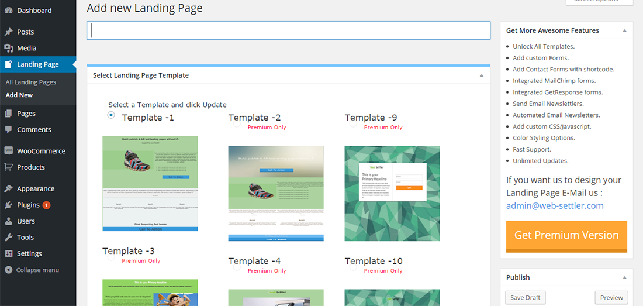Click 'Select a Template and click Update' text
Image resolution: width=643 pixels, height=306 pixels.
[167, 105]
